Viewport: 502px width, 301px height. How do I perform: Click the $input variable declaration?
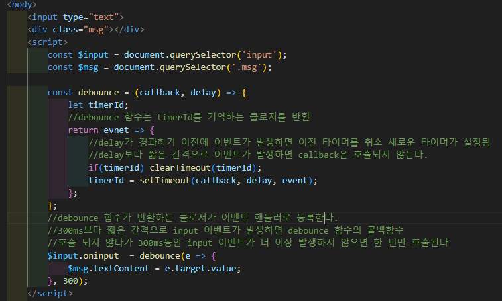93,55
